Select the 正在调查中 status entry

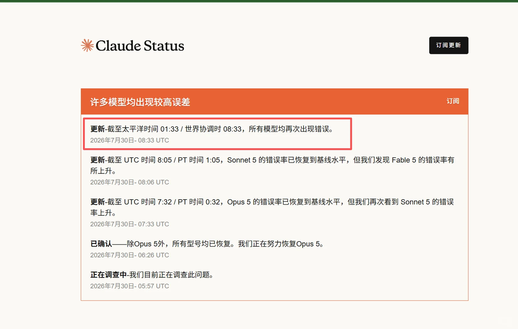[153, 275]
